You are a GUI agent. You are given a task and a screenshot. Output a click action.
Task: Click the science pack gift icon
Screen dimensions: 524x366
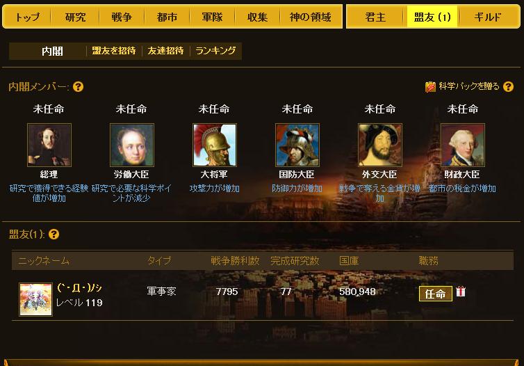(x=430, y=87)
